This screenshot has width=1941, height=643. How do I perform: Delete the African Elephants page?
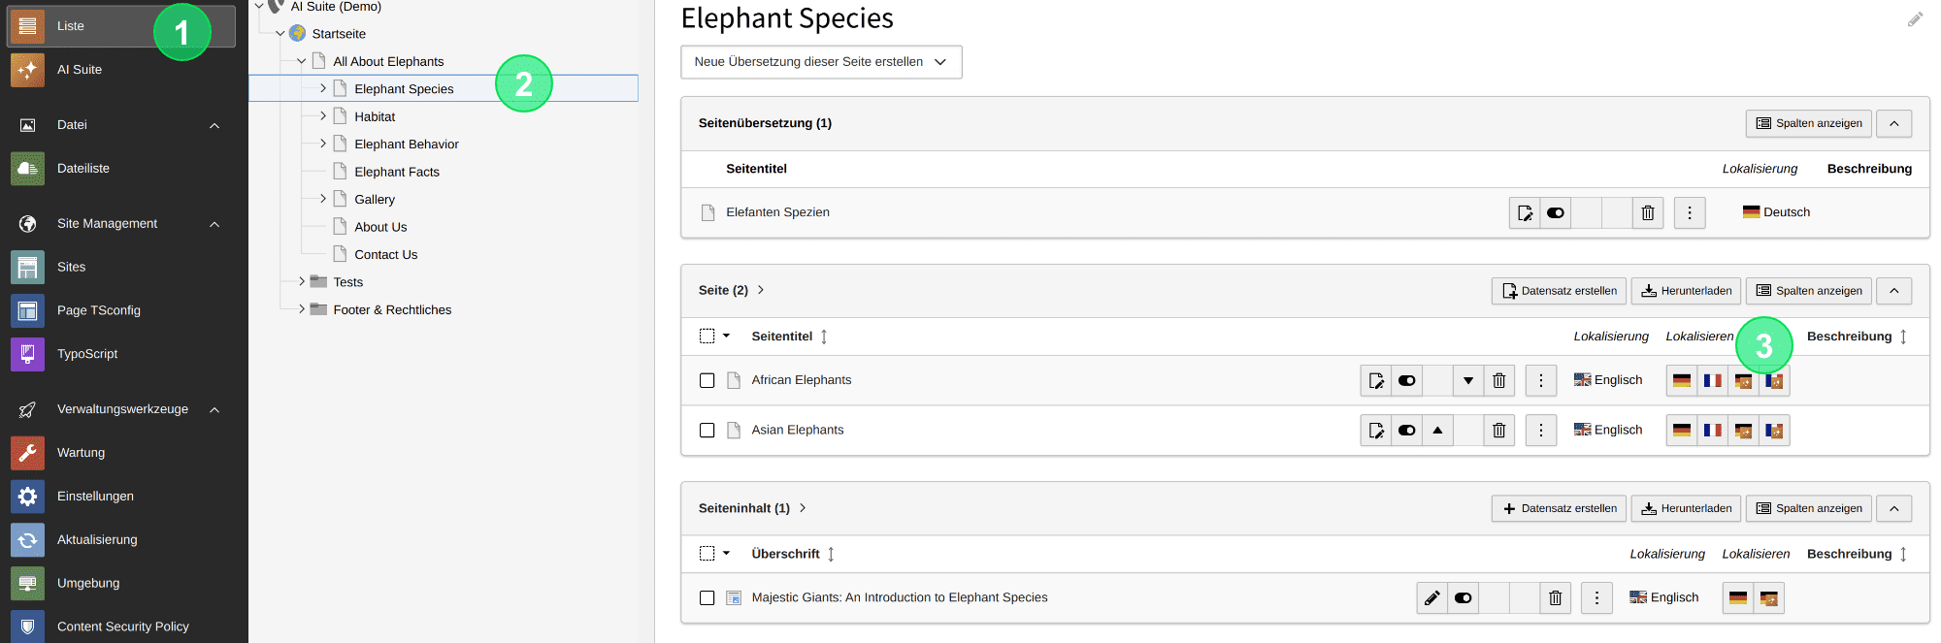coord(1498,380)
